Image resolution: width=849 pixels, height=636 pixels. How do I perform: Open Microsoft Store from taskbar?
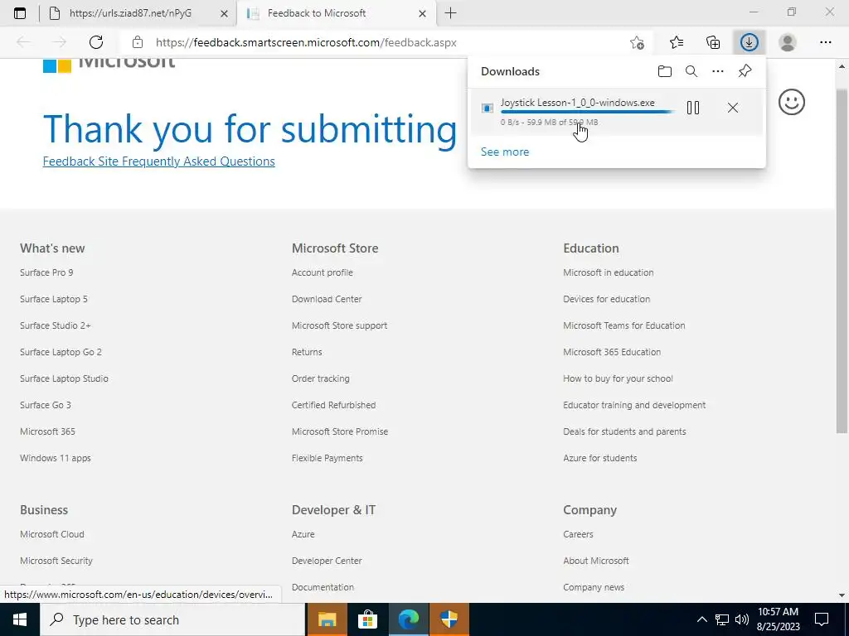367,619
